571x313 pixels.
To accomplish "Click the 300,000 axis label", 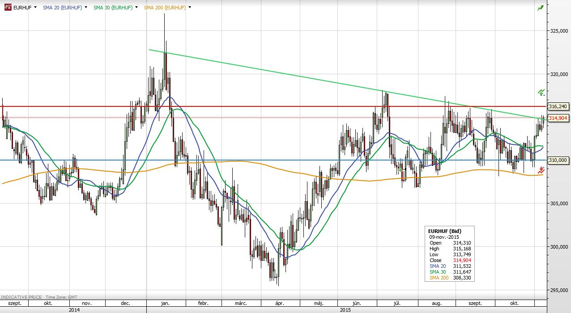I will [x=559, y=247].
